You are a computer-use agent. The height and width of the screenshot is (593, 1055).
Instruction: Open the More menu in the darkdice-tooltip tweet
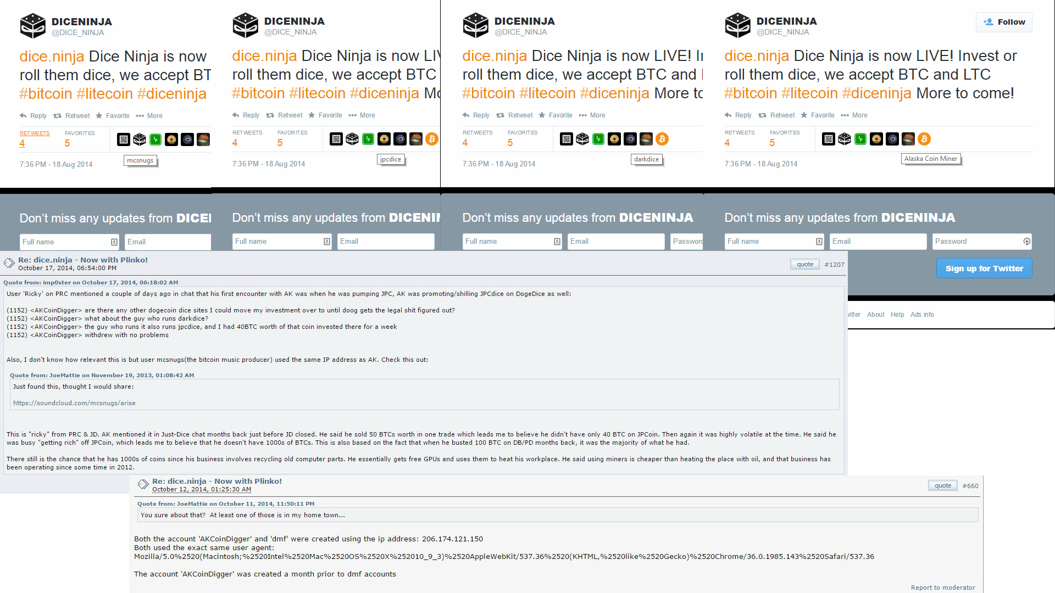click(x=592, y=115)
